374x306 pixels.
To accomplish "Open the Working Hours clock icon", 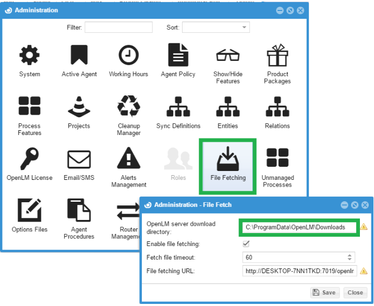I will (128, 56).
